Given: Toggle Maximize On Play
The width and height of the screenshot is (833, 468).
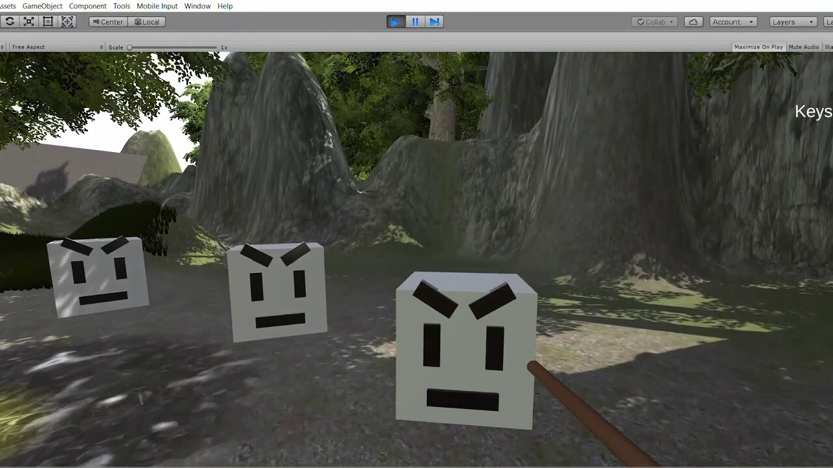Looking at the screenshot, I should (x=758, y=47).
